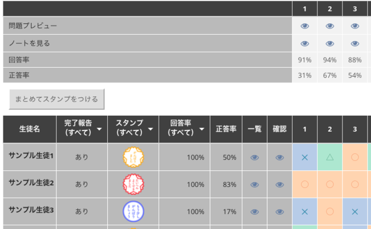Click the まとめてスタンプをつける button
Screen dimensions: 371x229
(x=57, y=99)
